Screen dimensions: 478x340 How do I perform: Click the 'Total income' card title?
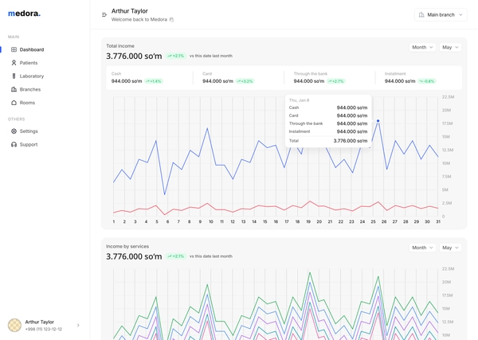click(120, 46)
